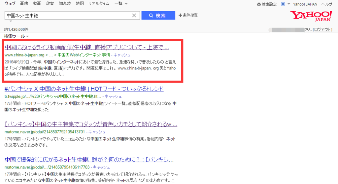
Task: Open キャッシュ for the matome.naver.jp 2148507792105413701 result
Action: [x=97, y=132]
